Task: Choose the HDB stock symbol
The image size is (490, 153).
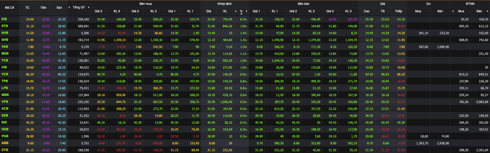Action: [x=5, y=129]
